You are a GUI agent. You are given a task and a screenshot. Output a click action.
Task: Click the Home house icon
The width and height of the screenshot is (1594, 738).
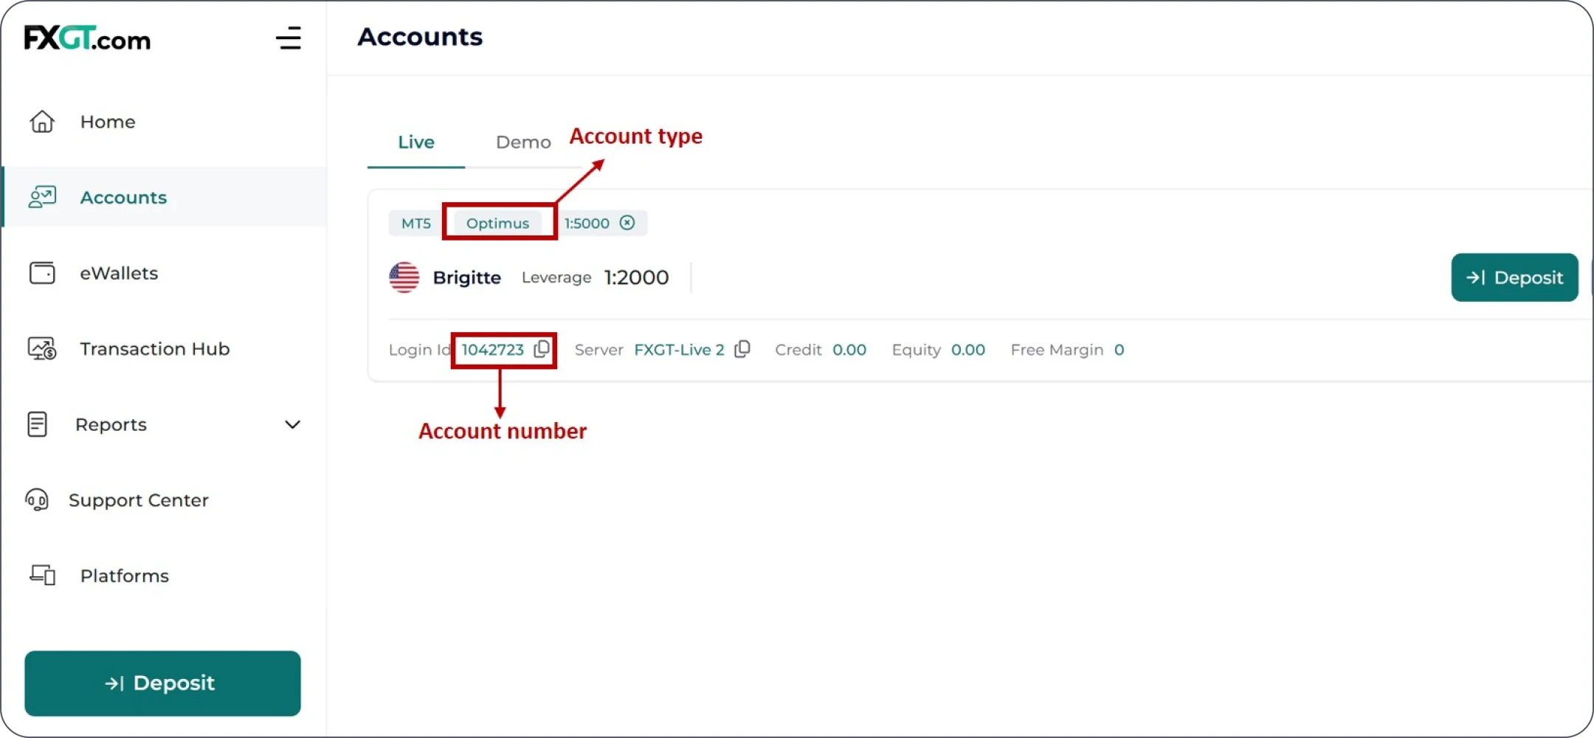pyautogui.click(x=42, y=122)
